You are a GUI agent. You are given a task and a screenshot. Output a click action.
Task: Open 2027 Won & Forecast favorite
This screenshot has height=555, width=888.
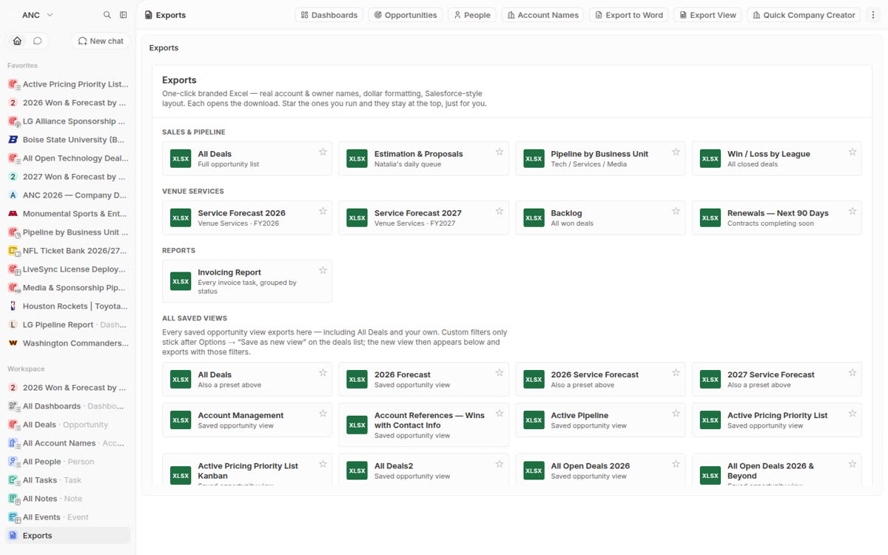pyautogui.click(x=68, y=177)
